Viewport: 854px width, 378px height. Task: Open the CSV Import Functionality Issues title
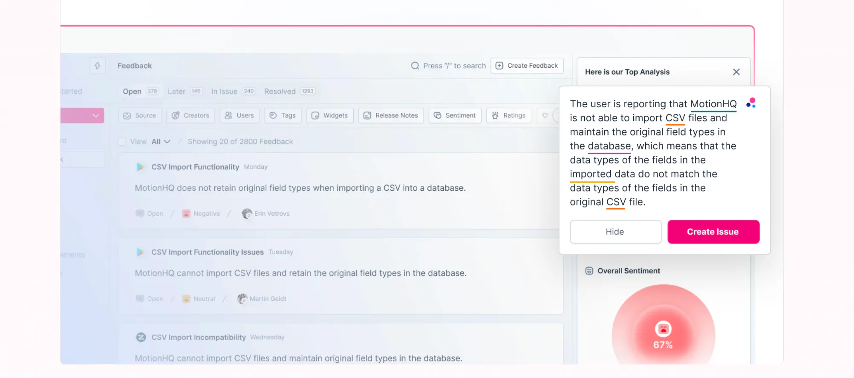pyautogui.click(x=208, y=252)
